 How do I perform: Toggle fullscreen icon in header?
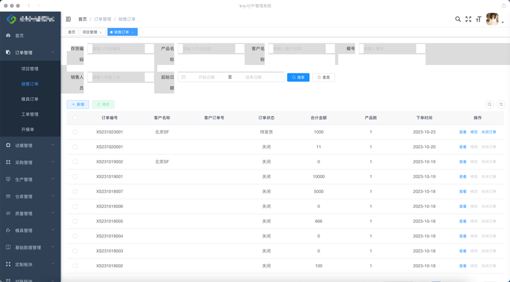pos(468,19)
